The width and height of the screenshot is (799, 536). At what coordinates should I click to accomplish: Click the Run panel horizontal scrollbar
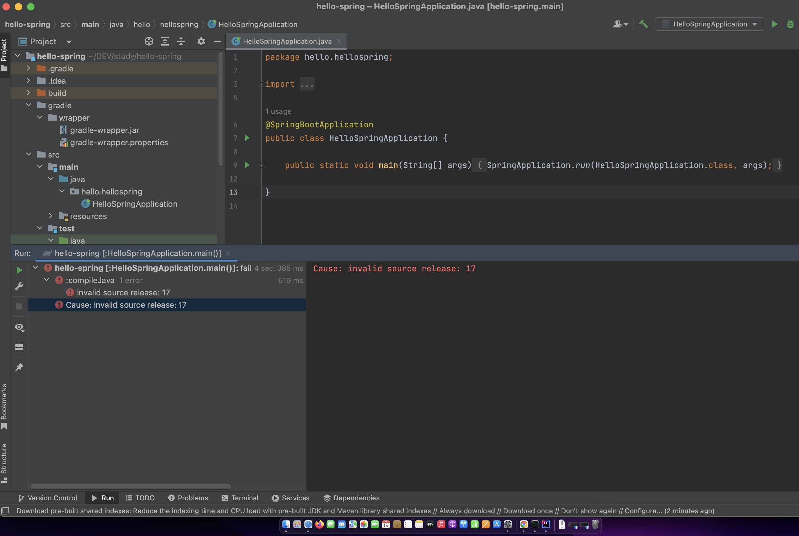pos(130,486)
